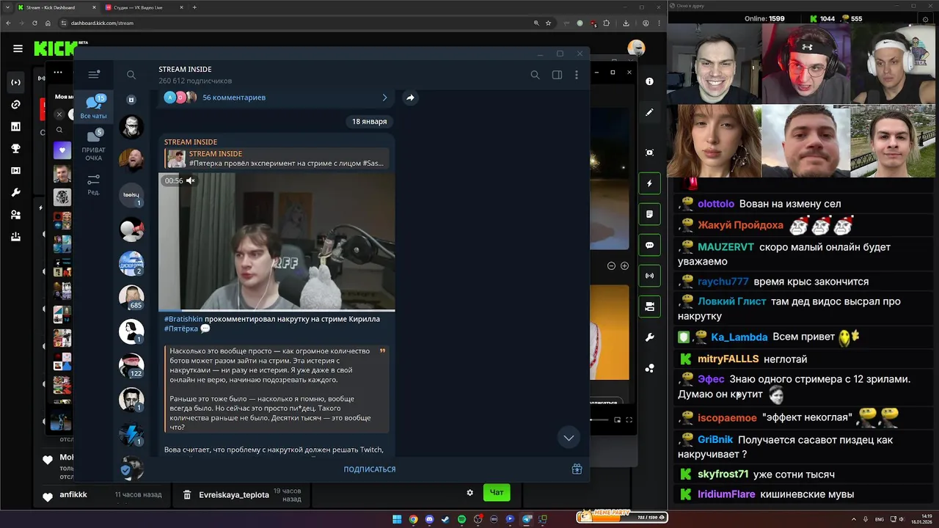Click the zoom out minus icon in preview

click(x=612, y=266)
